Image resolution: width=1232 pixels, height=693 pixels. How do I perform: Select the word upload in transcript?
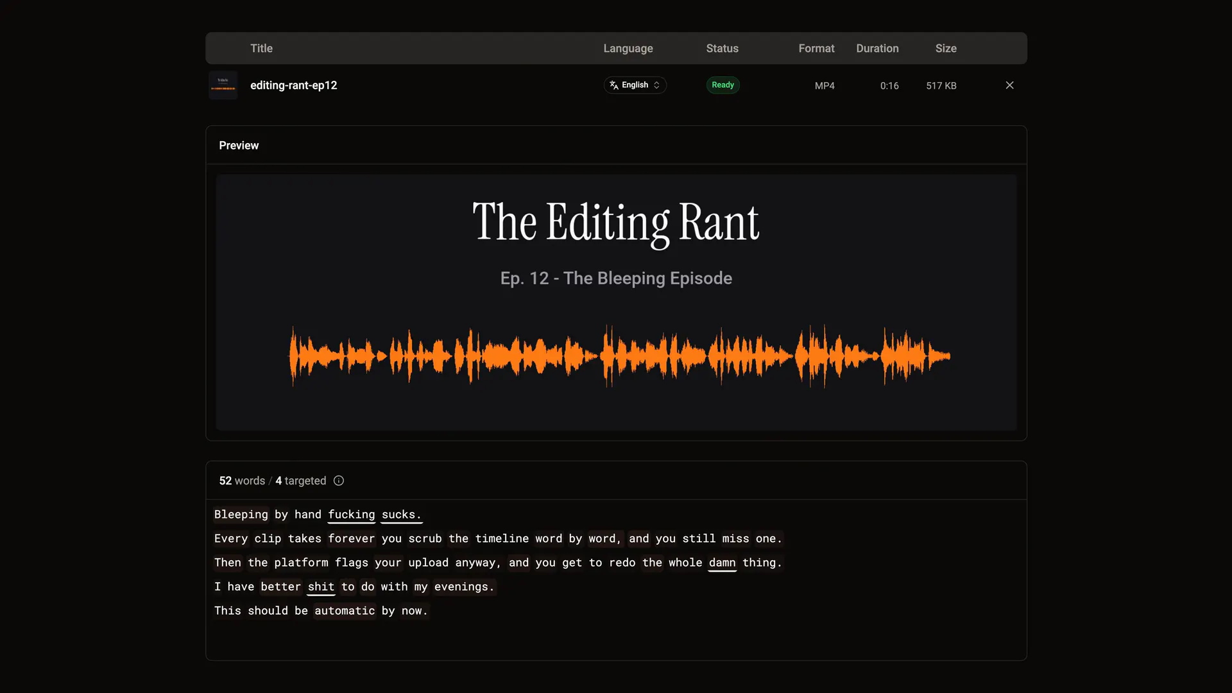[428, 563]
